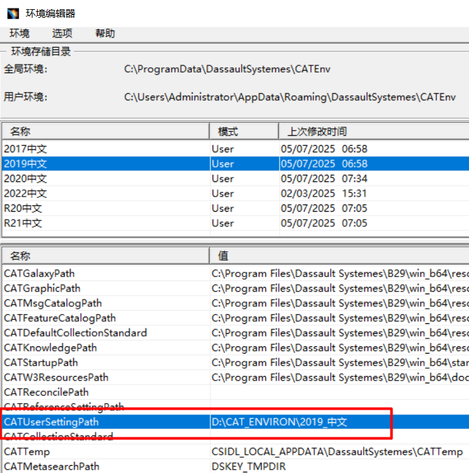Select the R21中文 environment
Viewport: 469px width, 473px height.
tap(23, 223)
